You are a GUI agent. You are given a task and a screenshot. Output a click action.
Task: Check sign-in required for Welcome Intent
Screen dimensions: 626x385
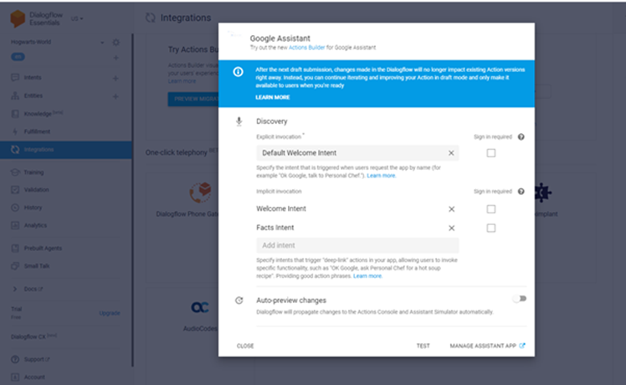point(490,209)
